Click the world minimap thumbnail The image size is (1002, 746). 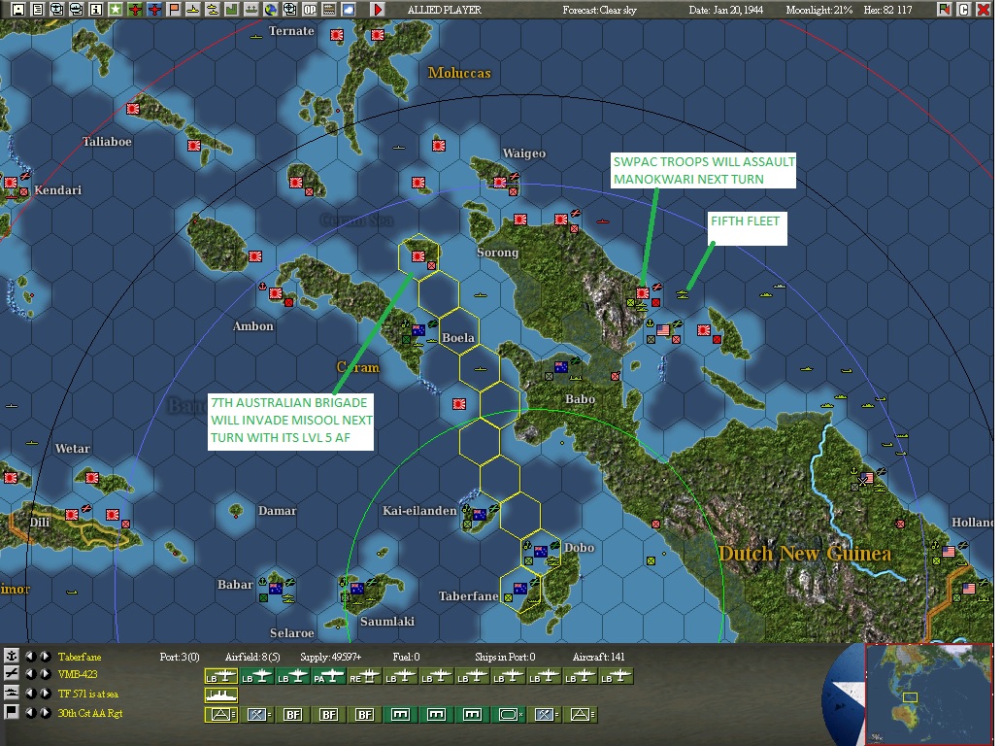click(928, 694)
